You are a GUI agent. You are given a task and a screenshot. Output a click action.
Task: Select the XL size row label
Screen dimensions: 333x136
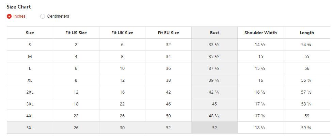tap(30, 80)
